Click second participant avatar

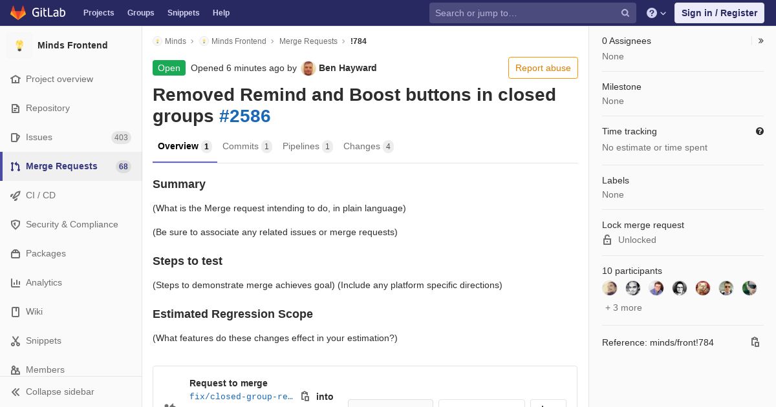633,288
